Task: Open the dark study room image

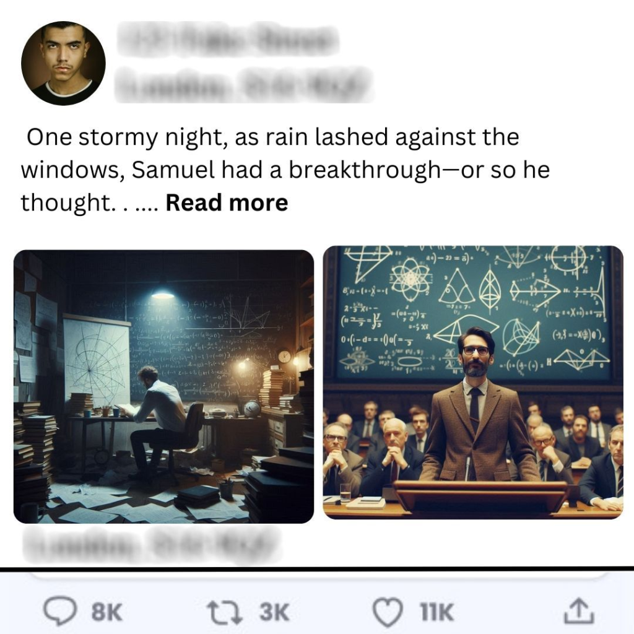Action: [163, 386]
